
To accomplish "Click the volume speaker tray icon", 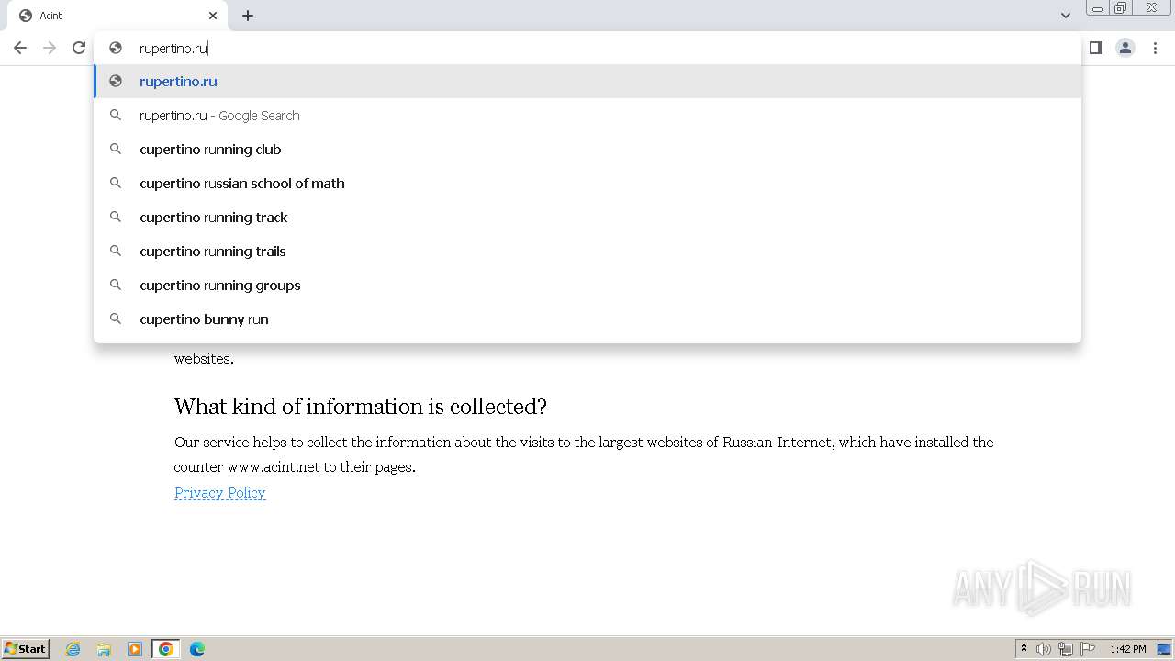I will coord(1043,649).
